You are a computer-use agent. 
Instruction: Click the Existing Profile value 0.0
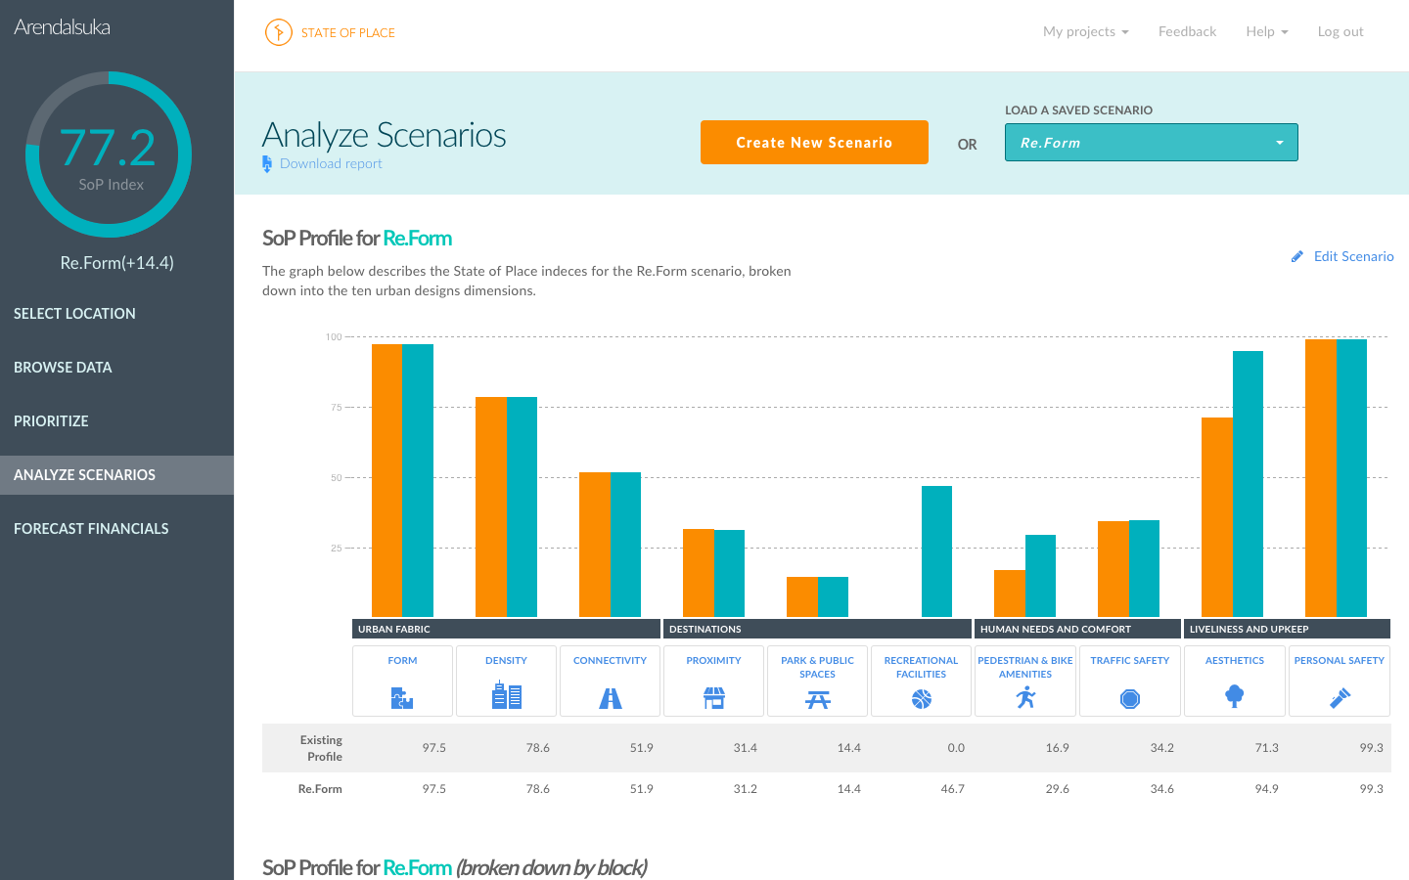pos(956,748)
